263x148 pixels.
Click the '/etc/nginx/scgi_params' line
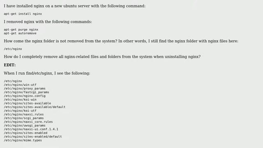coord(24,118)
